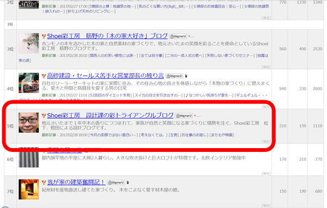The image size is (327, 208).
Task: Click the value 560 in the 3位 row
Action: (x=283, y=49)
